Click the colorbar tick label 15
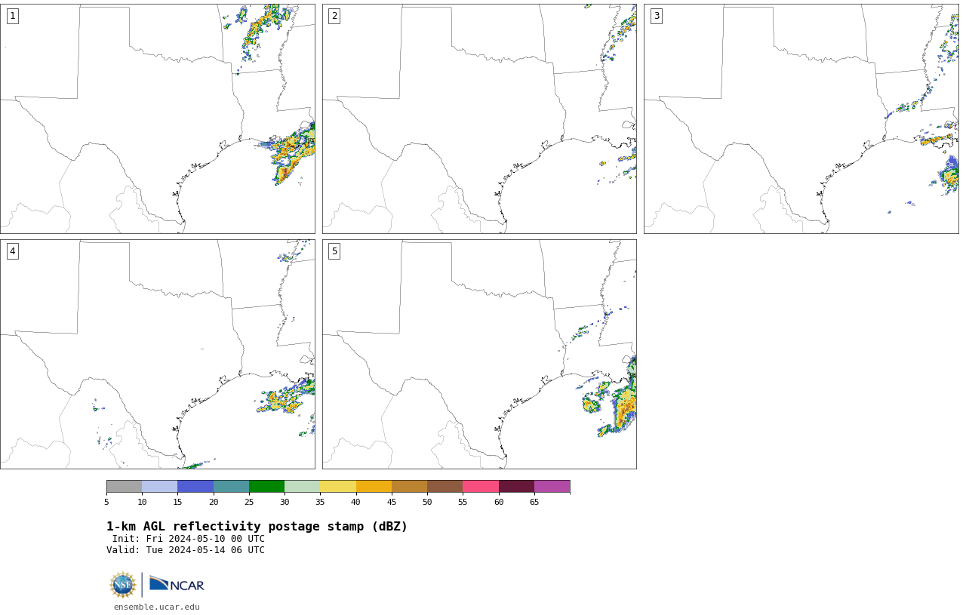Viewport: 966px width, 615px height. point(177,503)
